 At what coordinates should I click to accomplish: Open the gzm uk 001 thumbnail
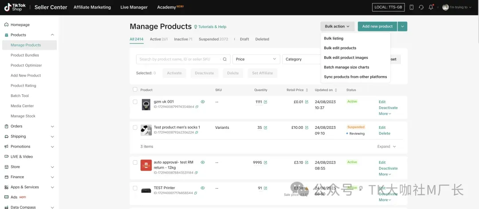pos(146,104)
